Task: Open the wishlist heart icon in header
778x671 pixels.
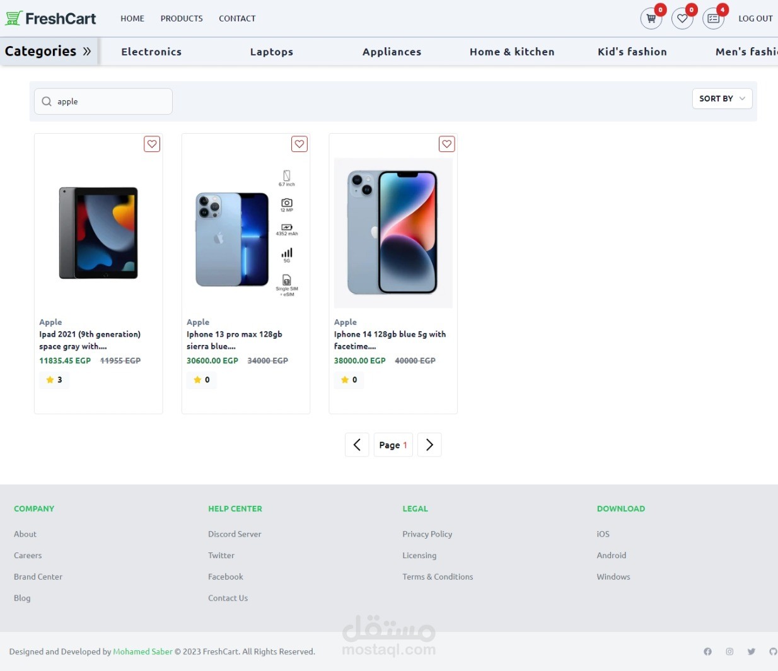Action: (x=682, y=18)
